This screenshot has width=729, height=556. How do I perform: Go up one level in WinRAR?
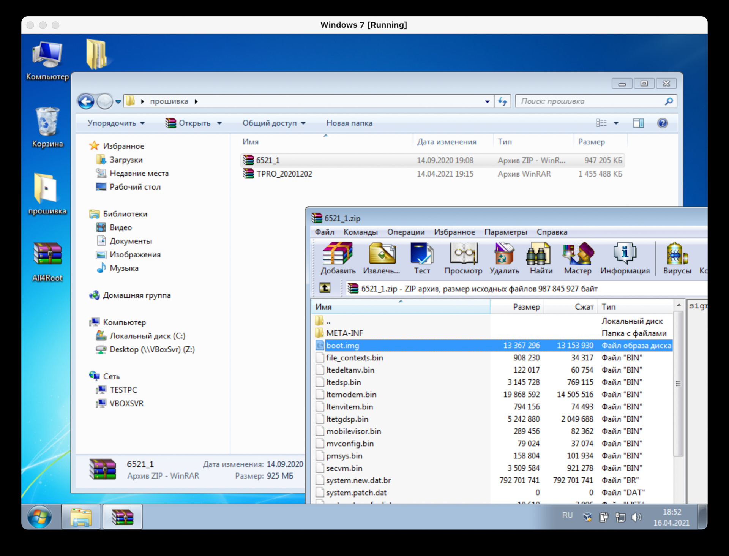tap(325, 288)
